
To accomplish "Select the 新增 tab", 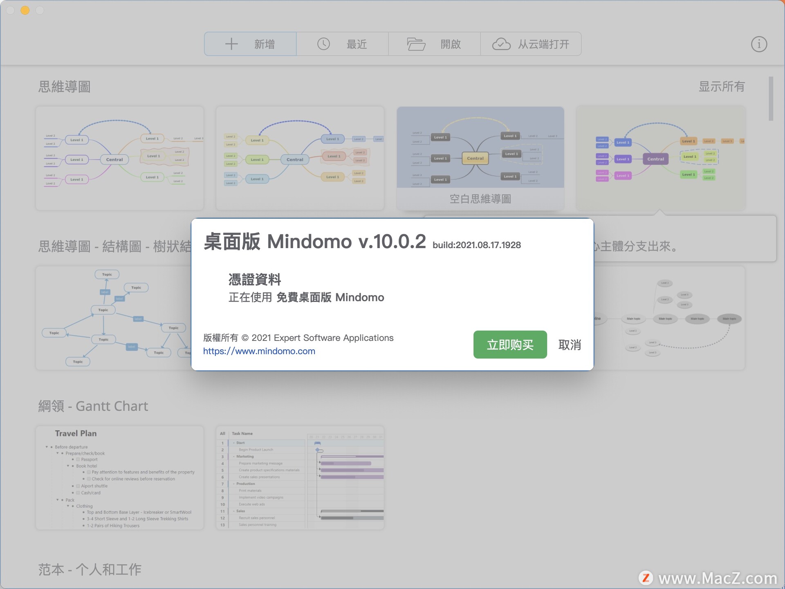I will [250, 44].
